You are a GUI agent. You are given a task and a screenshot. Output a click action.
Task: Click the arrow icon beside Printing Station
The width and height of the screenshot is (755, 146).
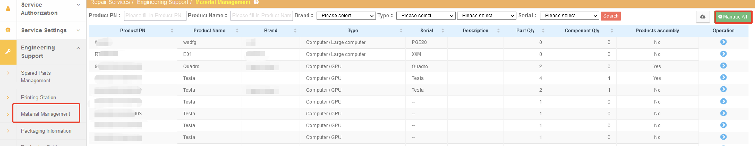click(8, 97)
